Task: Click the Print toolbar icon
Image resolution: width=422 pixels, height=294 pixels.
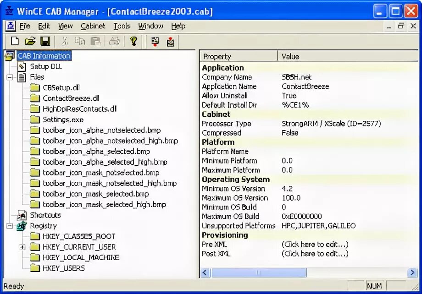Action: [115, 41]
